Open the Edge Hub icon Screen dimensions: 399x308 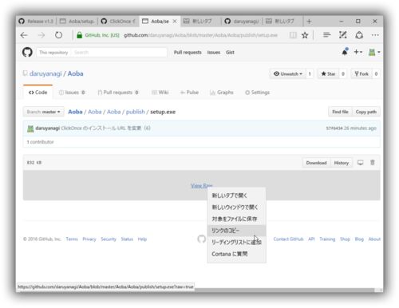coord(326,35)
